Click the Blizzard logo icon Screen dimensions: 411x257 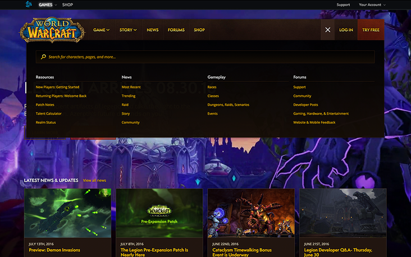tap(29, 4)
